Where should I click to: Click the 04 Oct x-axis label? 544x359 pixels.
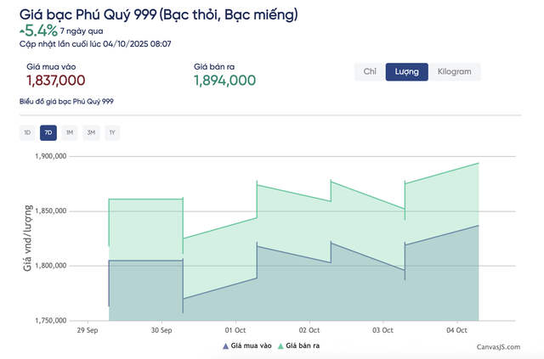[457, 329]
